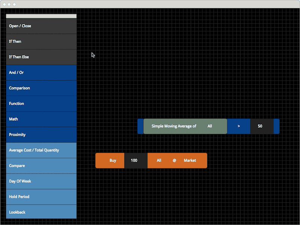Select the If Then block

(41, 42)
